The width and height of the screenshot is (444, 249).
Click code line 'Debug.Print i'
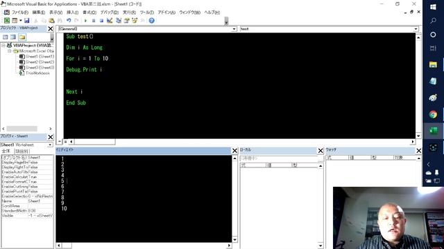pyautogui.click(x=84, y=69)
